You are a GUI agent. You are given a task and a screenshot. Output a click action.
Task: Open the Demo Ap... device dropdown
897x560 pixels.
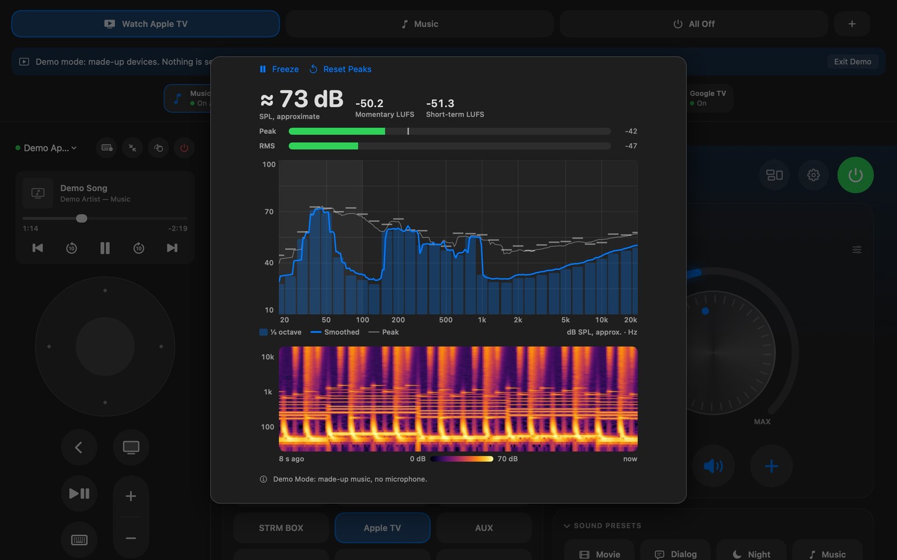tap(46, 148)
